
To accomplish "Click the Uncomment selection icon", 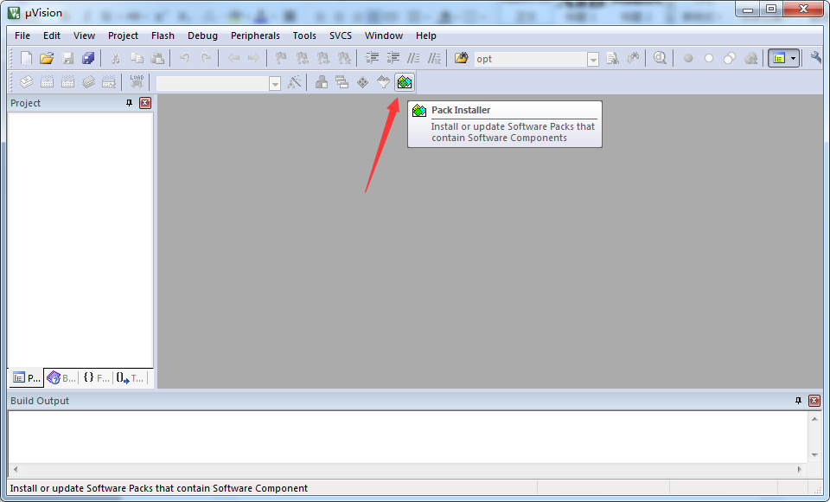I will point(434,58).
